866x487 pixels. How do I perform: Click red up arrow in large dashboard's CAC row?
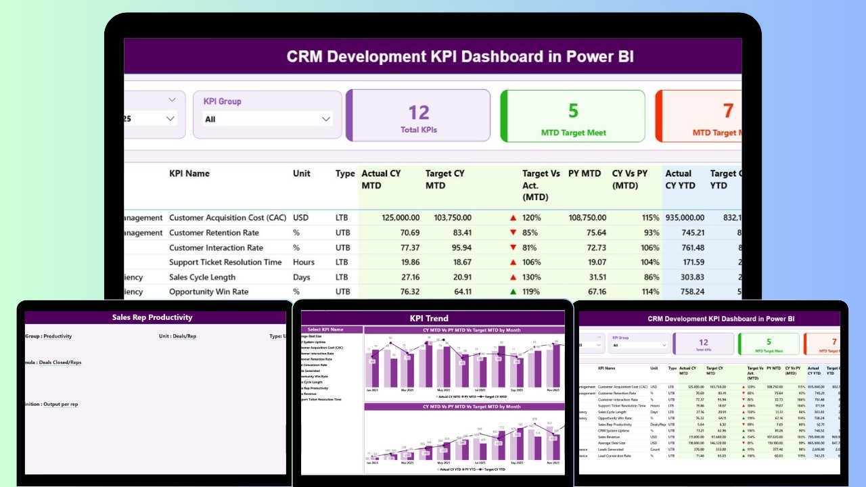[x=513, y=218]
